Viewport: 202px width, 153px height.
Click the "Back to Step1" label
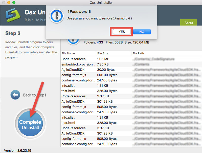(35, 95)
